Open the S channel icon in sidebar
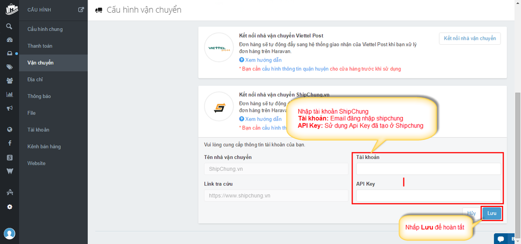 coord(10,158)
